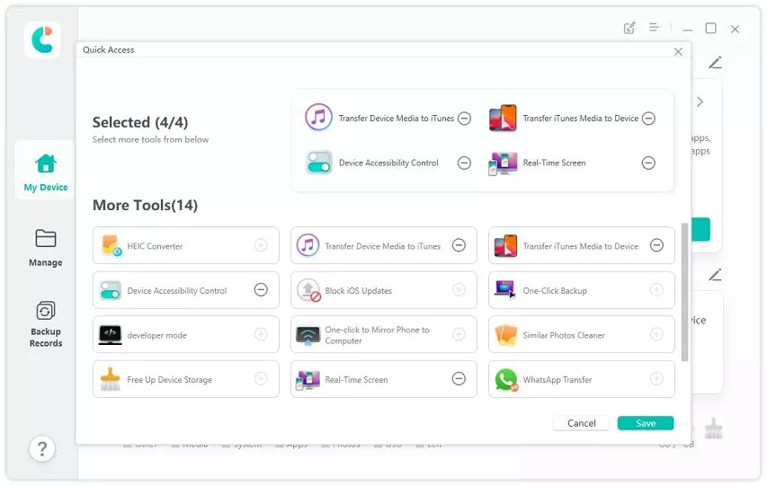Viewport: 767px width, 486px height.
Task: Click the One-click to Mirror Phone icon
Action: coord(308,335)
